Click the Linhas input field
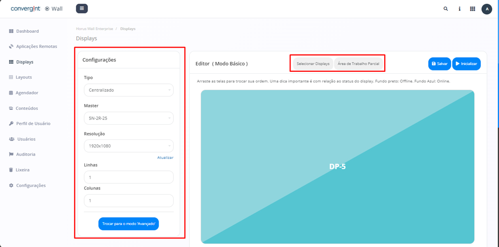 [129, 177]
